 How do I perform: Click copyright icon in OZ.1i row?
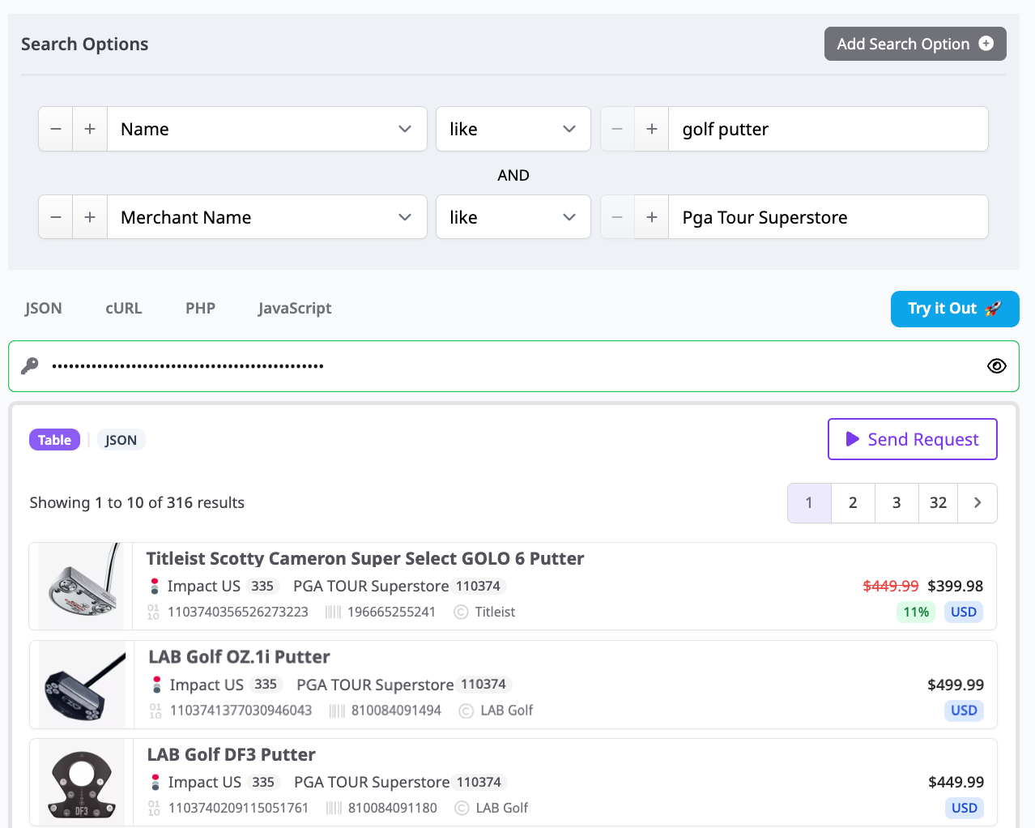click(x=466, y=711)
